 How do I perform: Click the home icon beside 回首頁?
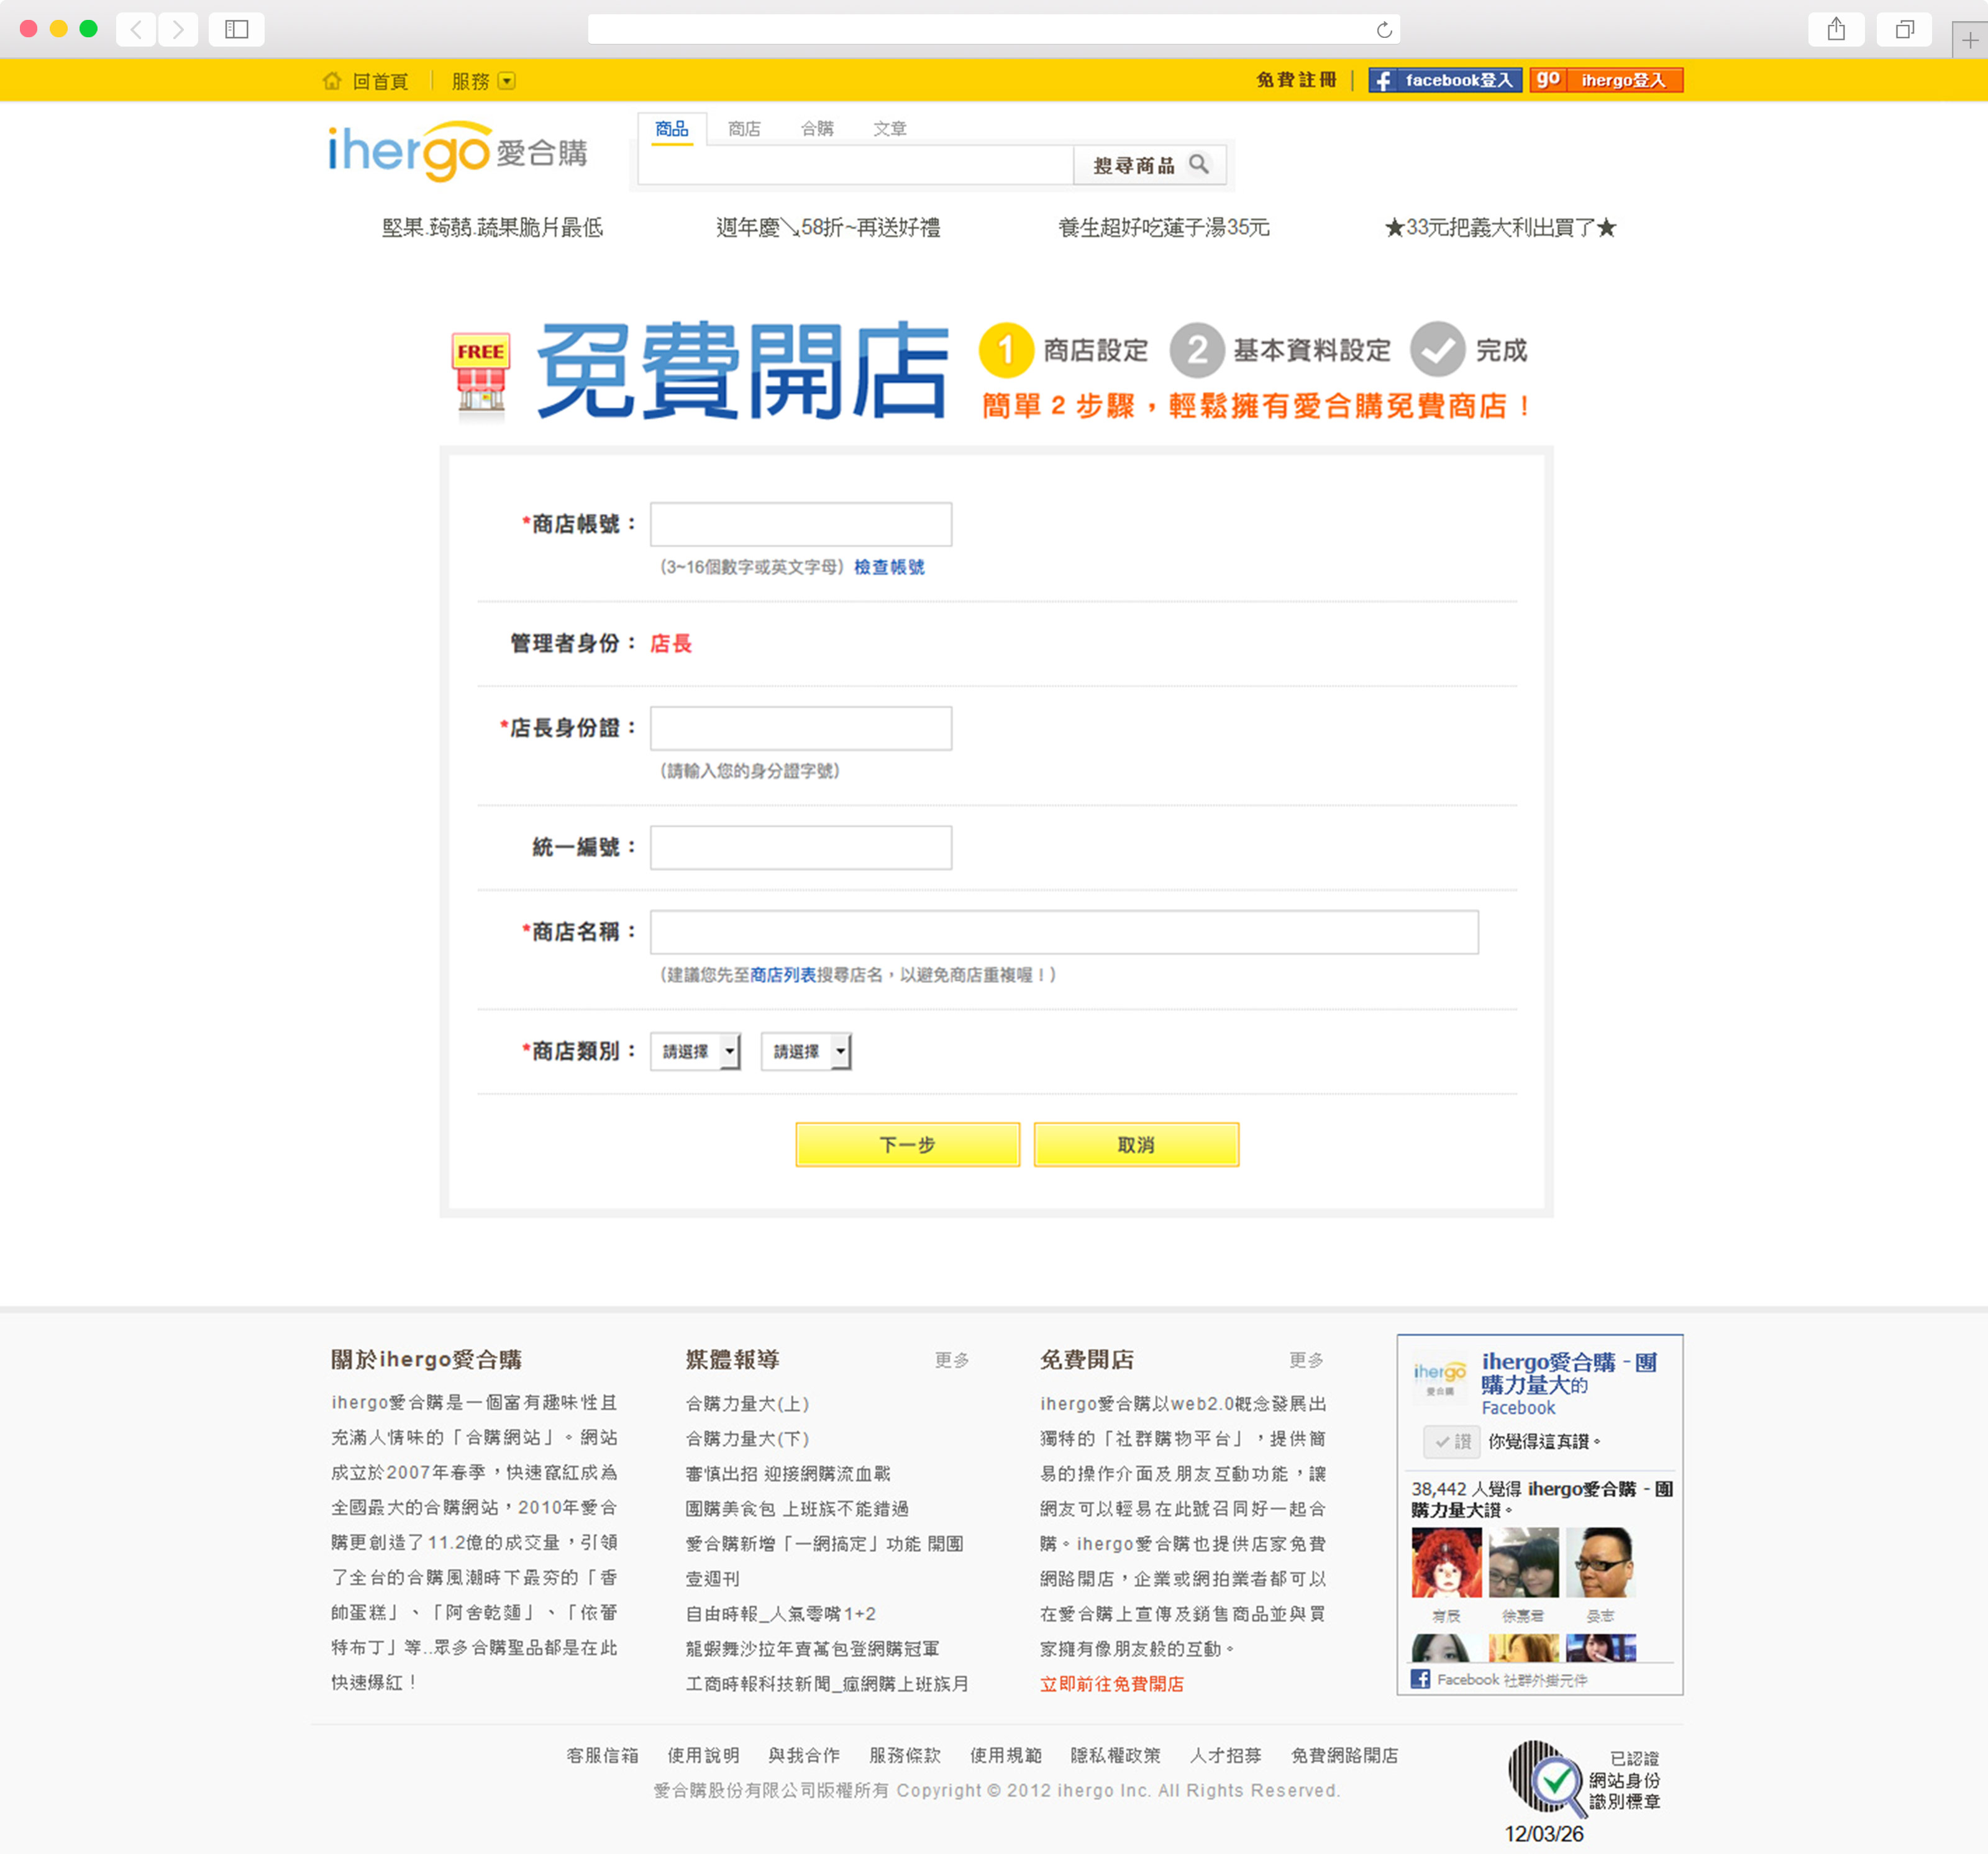pyautogui.click(x=332, y=81)
